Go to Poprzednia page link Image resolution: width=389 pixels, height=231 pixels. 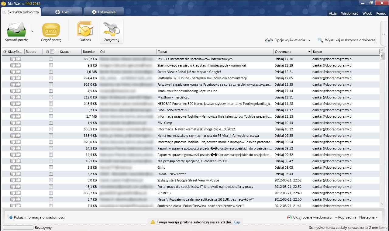(347, 217)
